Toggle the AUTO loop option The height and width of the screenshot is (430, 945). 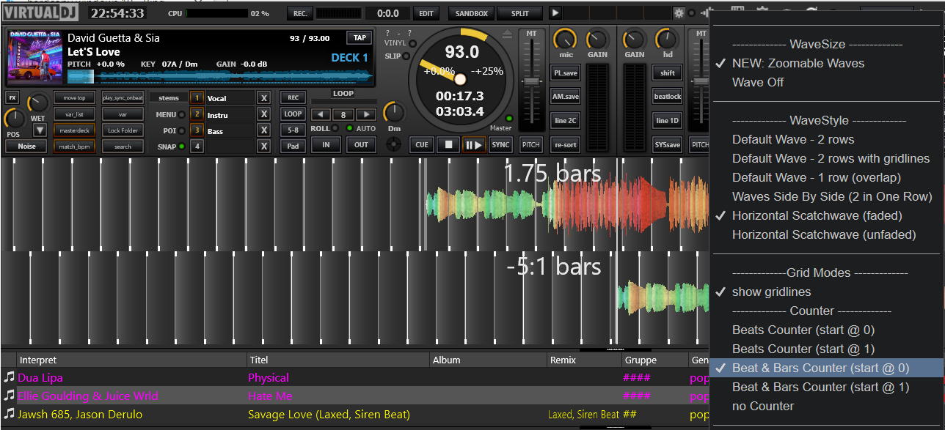click(x=350, y=128)
